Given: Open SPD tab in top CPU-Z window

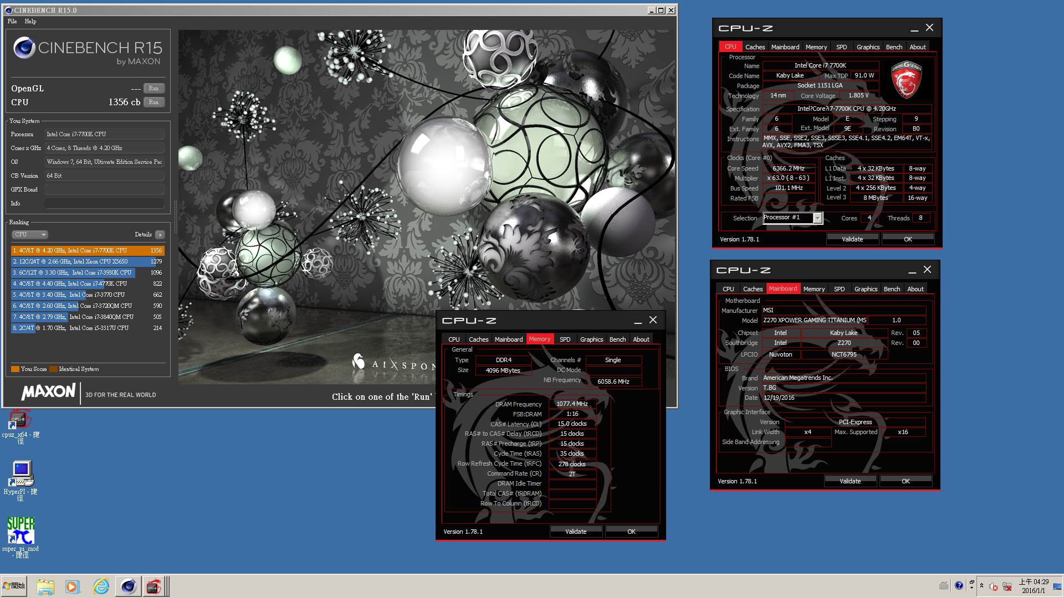Looking at the screenshot, I should click(x=841, y=47).
